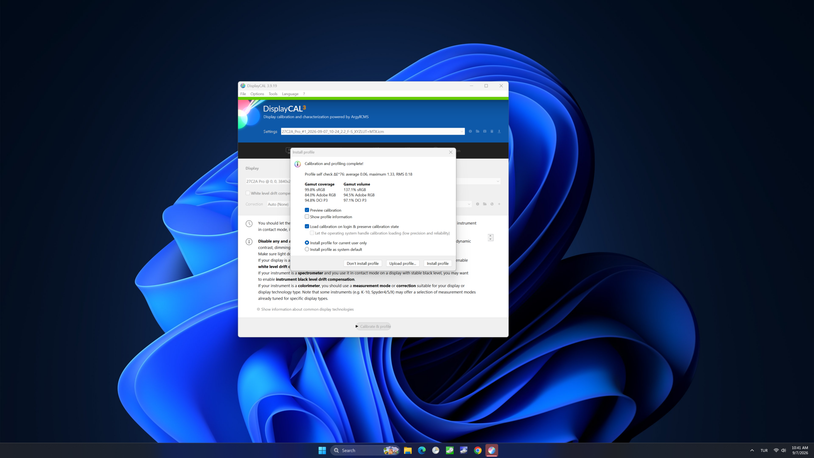Click the Profile self check ΔE*76 line

pos(358,174)
